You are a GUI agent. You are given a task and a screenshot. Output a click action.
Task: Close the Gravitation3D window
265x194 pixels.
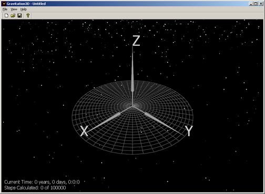pyautogui.click(x=261, y=4)
